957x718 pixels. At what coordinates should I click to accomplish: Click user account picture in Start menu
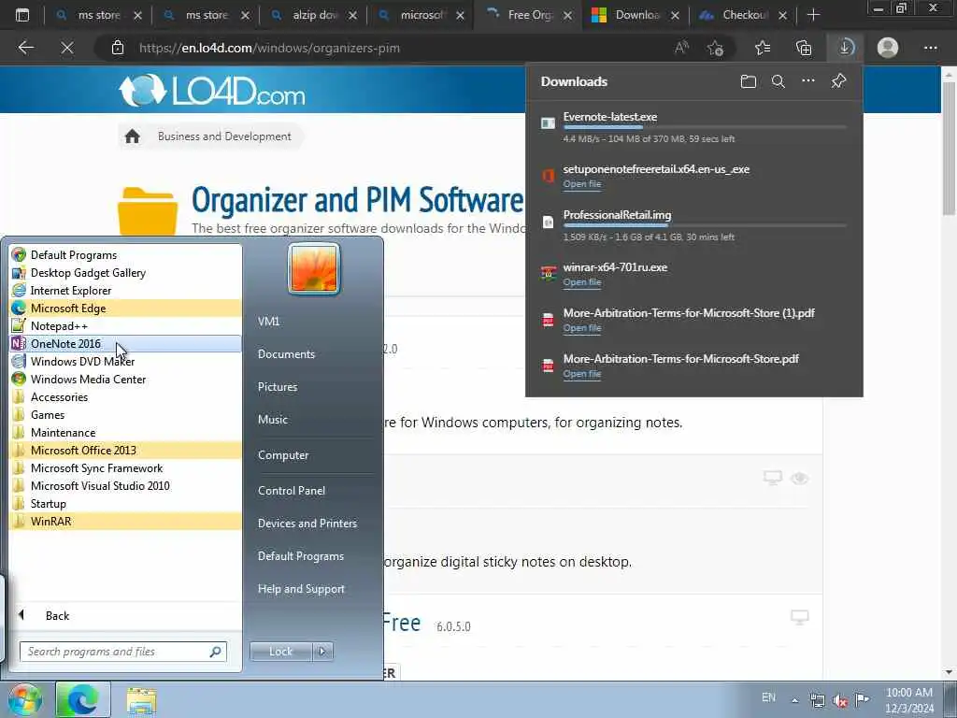(314, 268)
